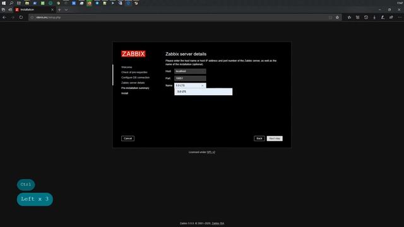Go back in browser history

click(4, 17)
